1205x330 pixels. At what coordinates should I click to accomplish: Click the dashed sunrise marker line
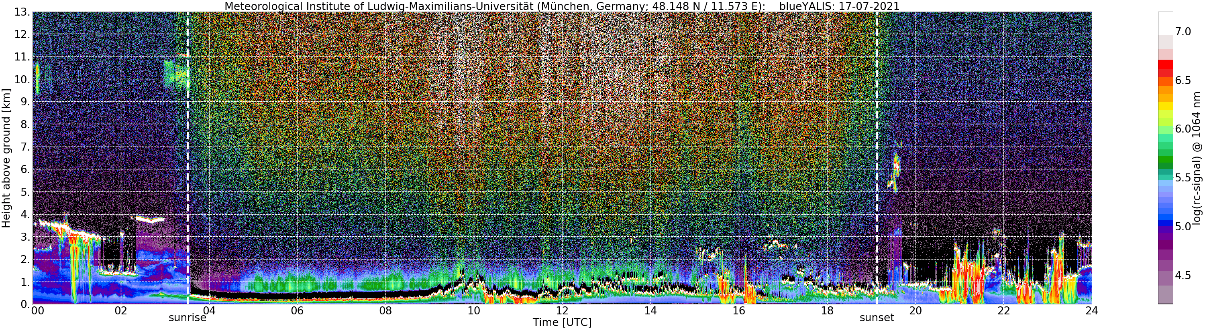[188, 158]
